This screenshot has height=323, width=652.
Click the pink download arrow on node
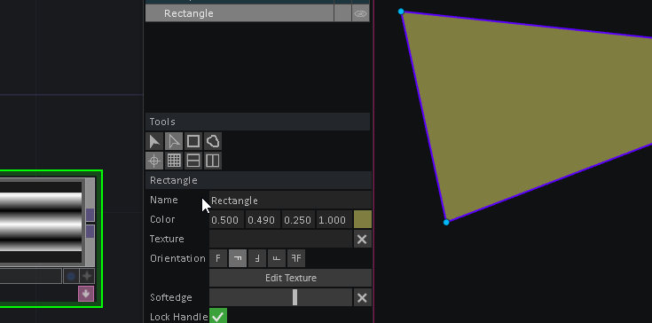pyautogui.click(x=86, y=294)
